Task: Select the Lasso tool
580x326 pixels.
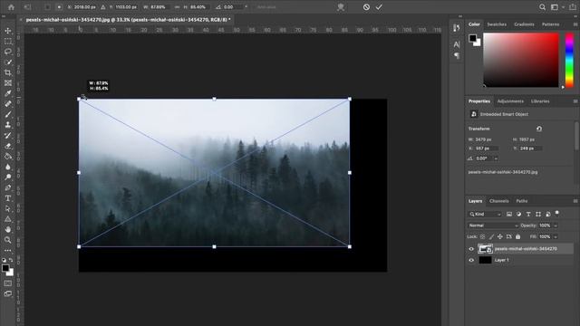Action: point(8,52)
